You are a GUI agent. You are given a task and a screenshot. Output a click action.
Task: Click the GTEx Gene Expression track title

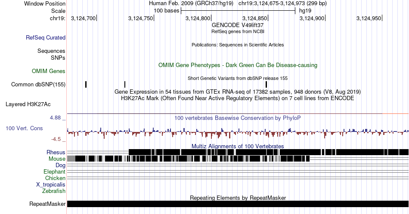coord(238,92)
